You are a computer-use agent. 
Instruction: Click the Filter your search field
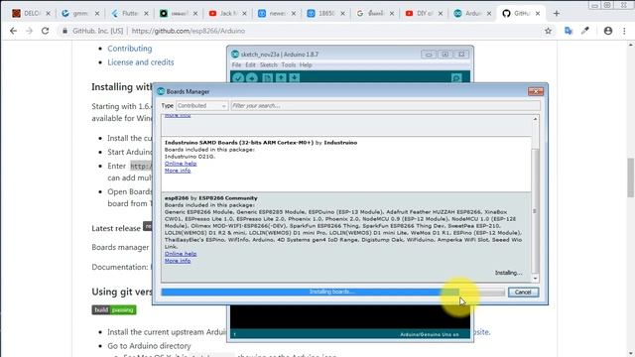[x=385, y=106]
